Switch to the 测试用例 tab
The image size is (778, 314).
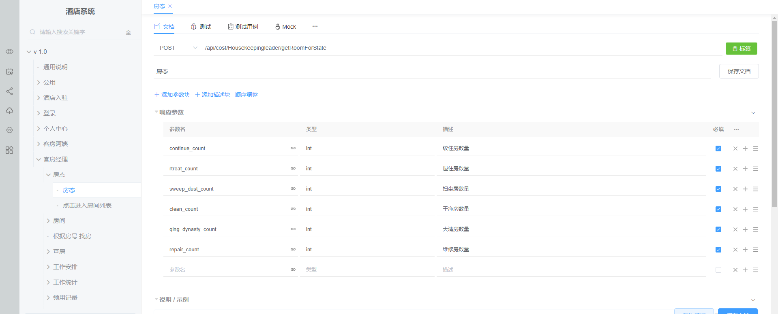click(x=243, y=27)
